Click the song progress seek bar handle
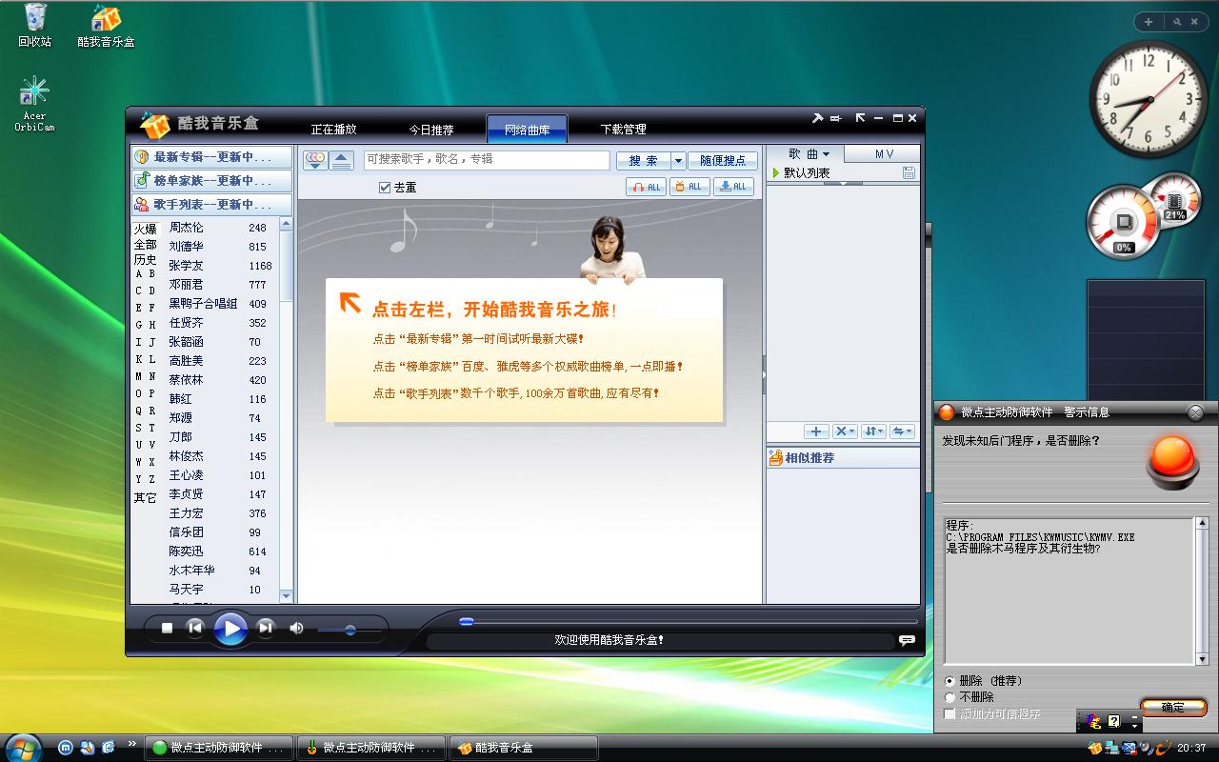The image size is (1219, 762). pyautogui.click(x=467, y=621)
